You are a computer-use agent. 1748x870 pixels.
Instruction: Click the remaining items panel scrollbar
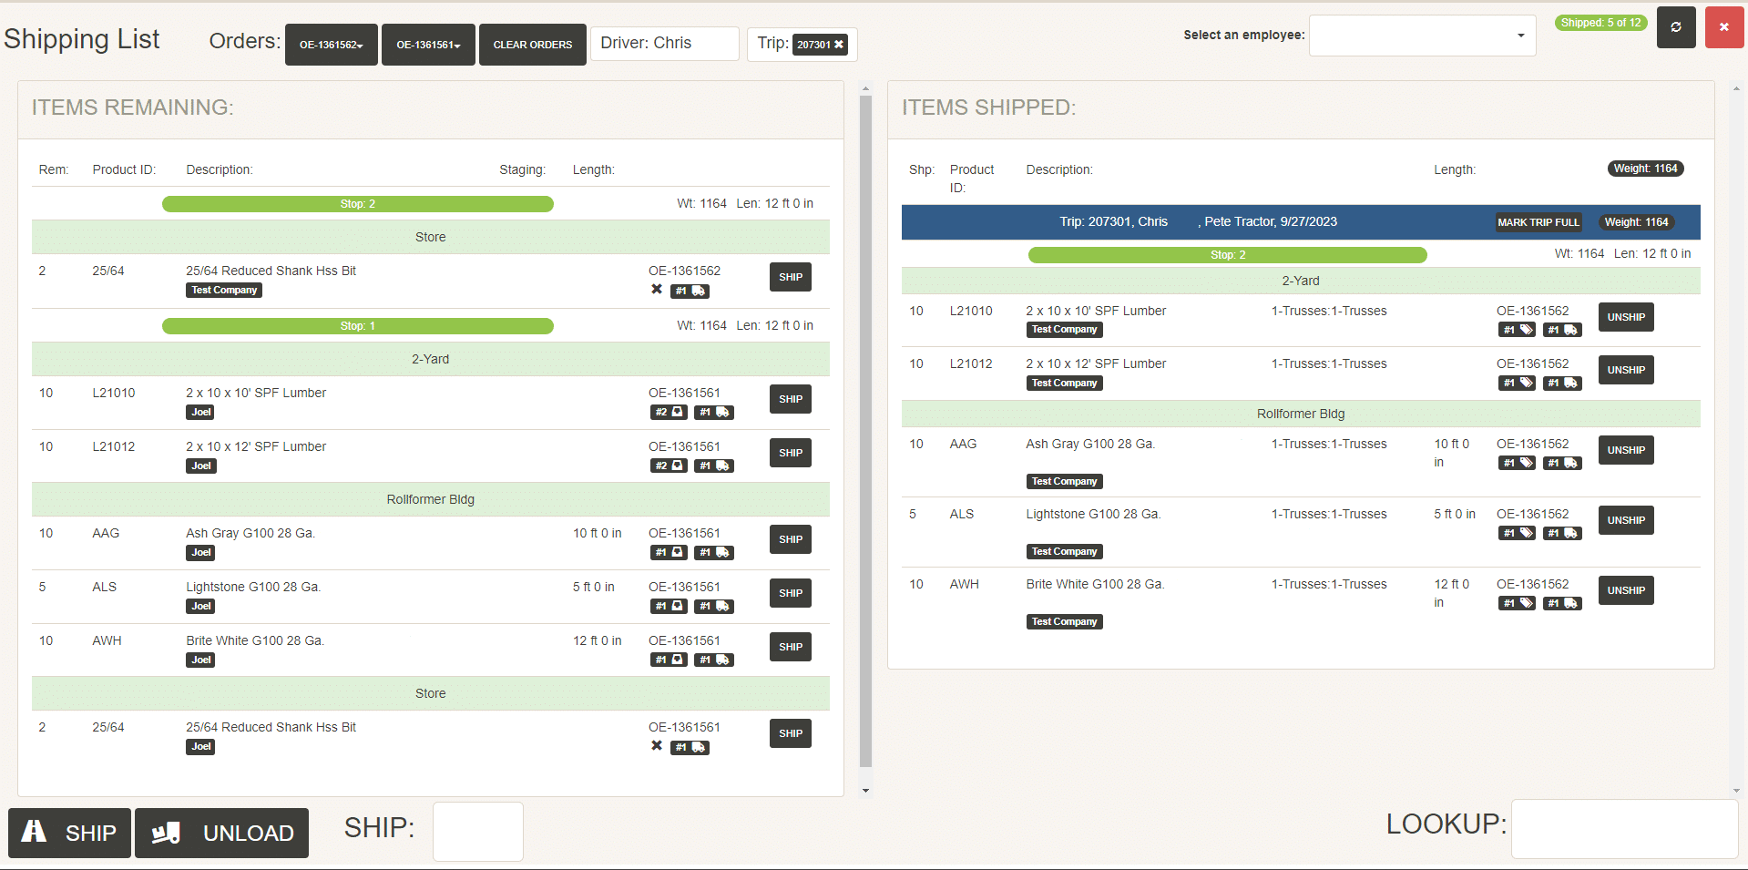tap(865, 432)
